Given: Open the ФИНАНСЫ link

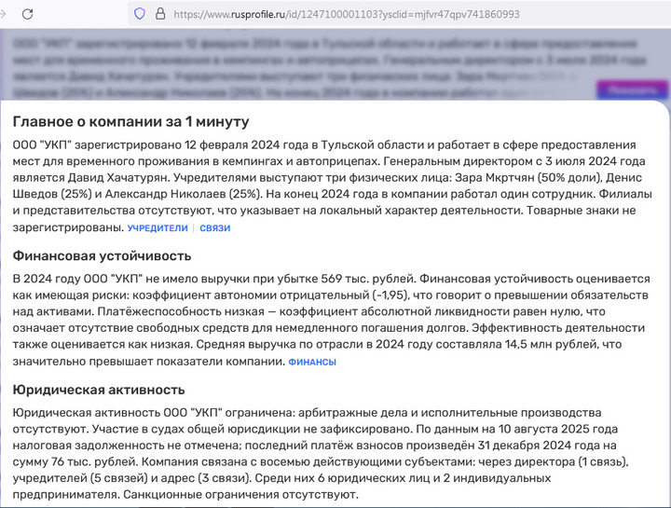Looking at the screenshot, I should (x=312, y=362).
